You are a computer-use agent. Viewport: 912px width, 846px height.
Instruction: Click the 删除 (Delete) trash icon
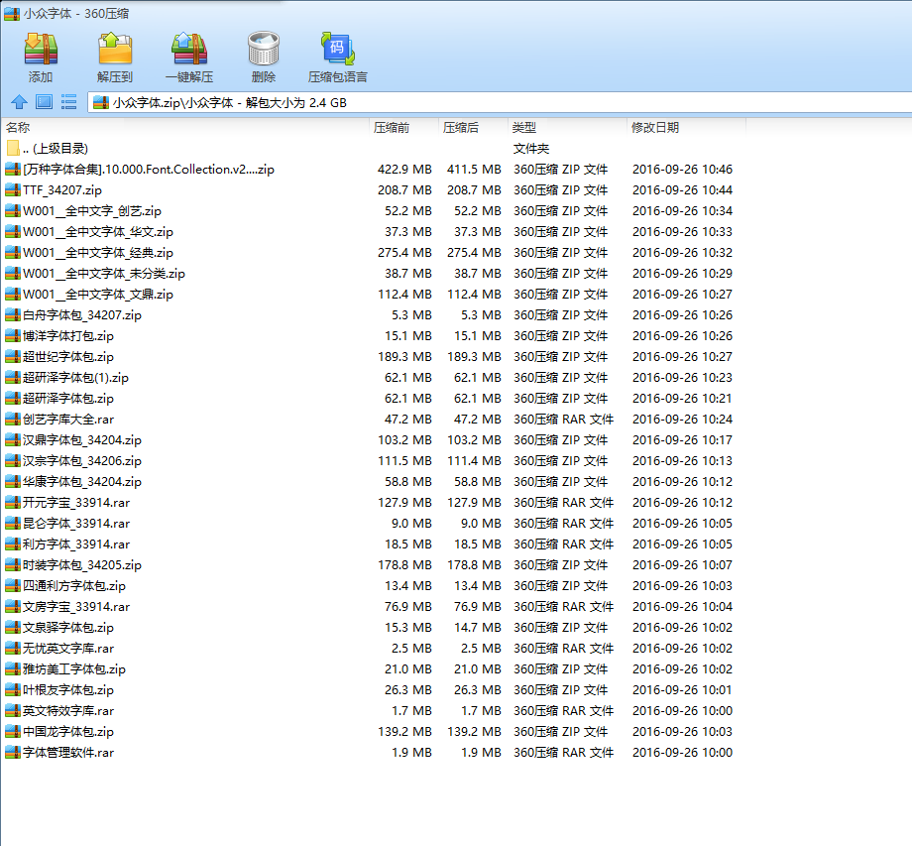pos(264,49)
